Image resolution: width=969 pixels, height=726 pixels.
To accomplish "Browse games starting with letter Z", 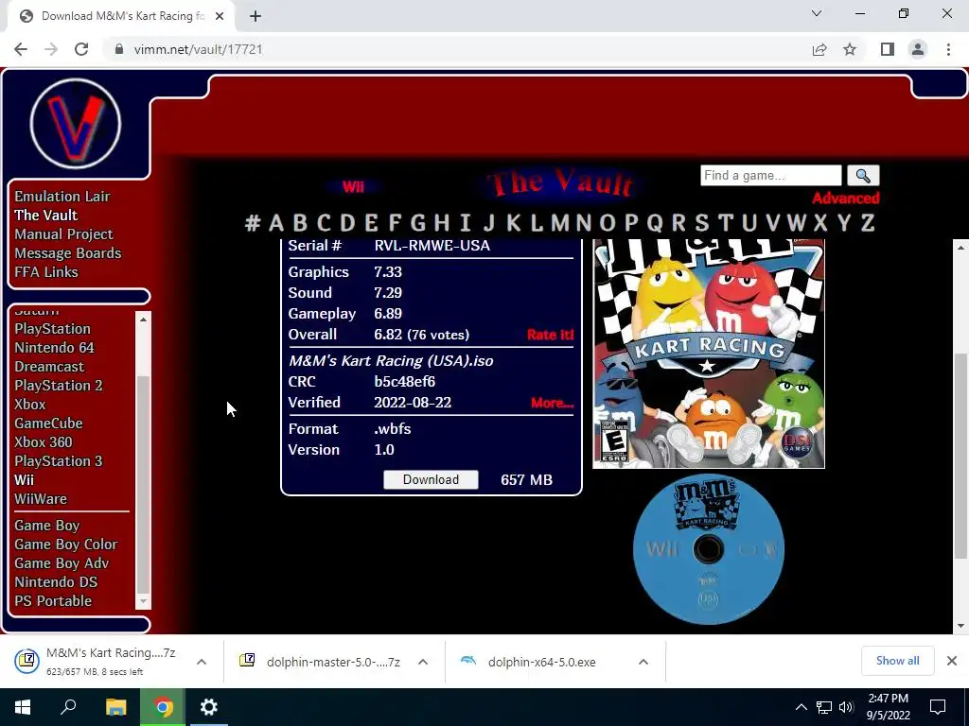I will tap(868, 223).
